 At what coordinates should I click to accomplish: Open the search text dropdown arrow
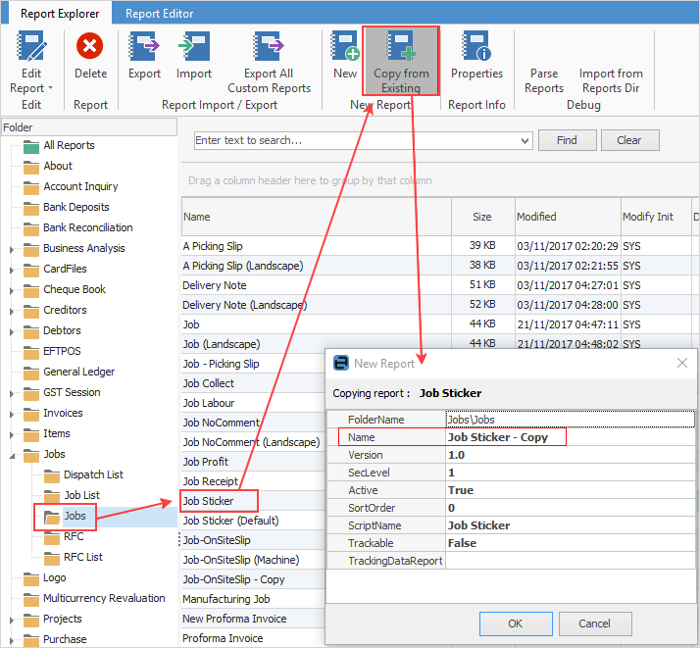(525, 141)
